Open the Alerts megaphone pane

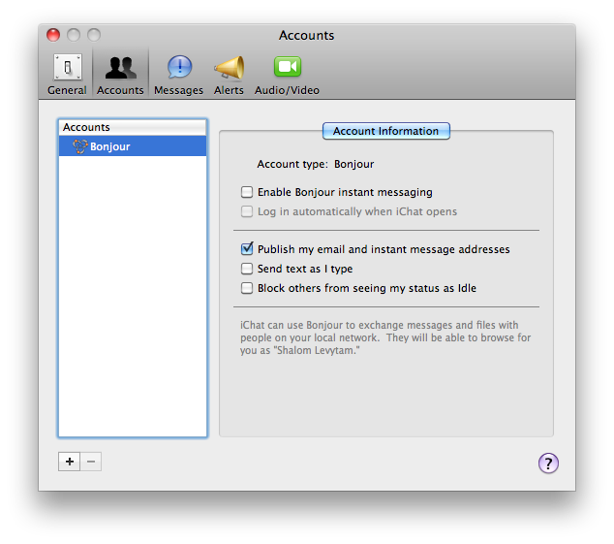[x=229, y=74]
